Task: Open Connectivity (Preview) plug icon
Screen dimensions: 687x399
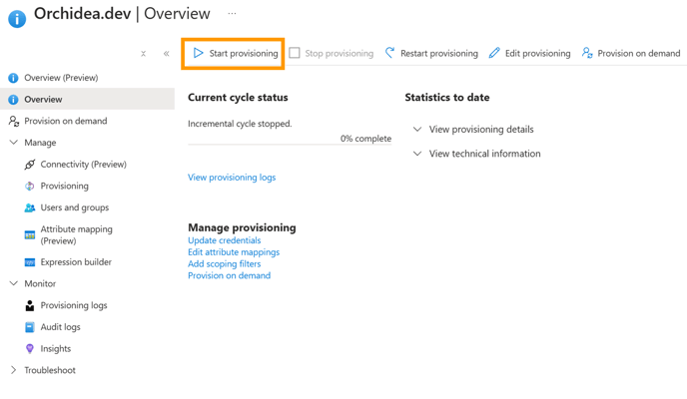Action: pos(29,165)
